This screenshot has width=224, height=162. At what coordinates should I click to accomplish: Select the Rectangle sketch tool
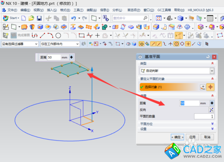click(82, 35)
